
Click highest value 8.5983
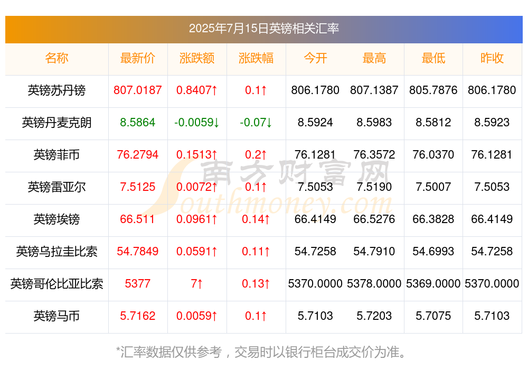click(x=374, y=123)
